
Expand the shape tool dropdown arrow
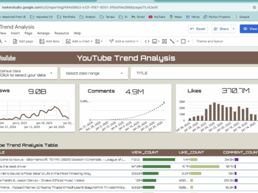(x=189, y=41)
